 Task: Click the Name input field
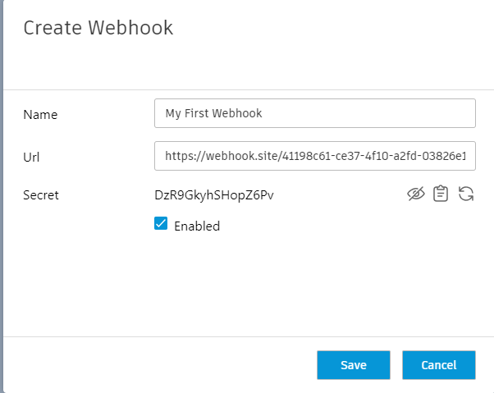pyautogui.click(x=314, y=114)
